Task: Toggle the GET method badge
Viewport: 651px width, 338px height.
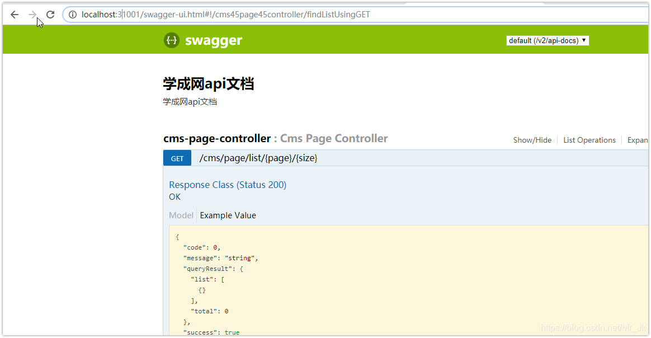Action: pos(177,158)
